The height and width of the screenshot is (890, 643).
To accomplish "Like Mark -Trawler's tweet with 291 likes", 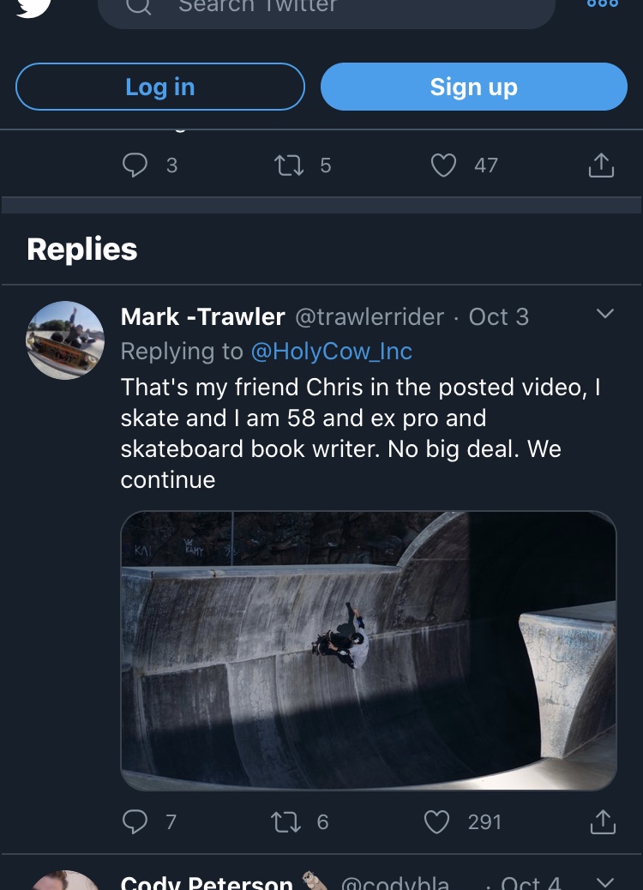I will [x=437, y=821].
